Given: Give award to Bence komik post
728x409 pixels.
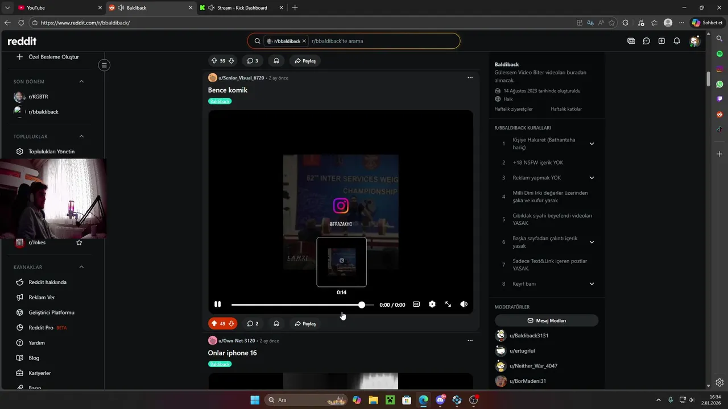Looking at the screenshot, I should pyautogui.click(x=276, y=323).
